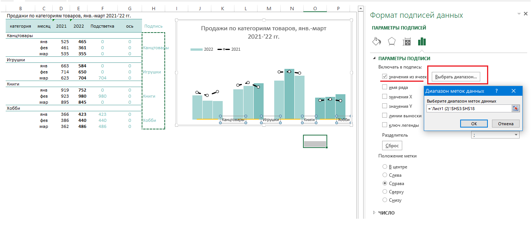The height and width of the screenshot is (235, 531).
Task: Tick the ключ легенды checkbox
Action: pos(385,125)
